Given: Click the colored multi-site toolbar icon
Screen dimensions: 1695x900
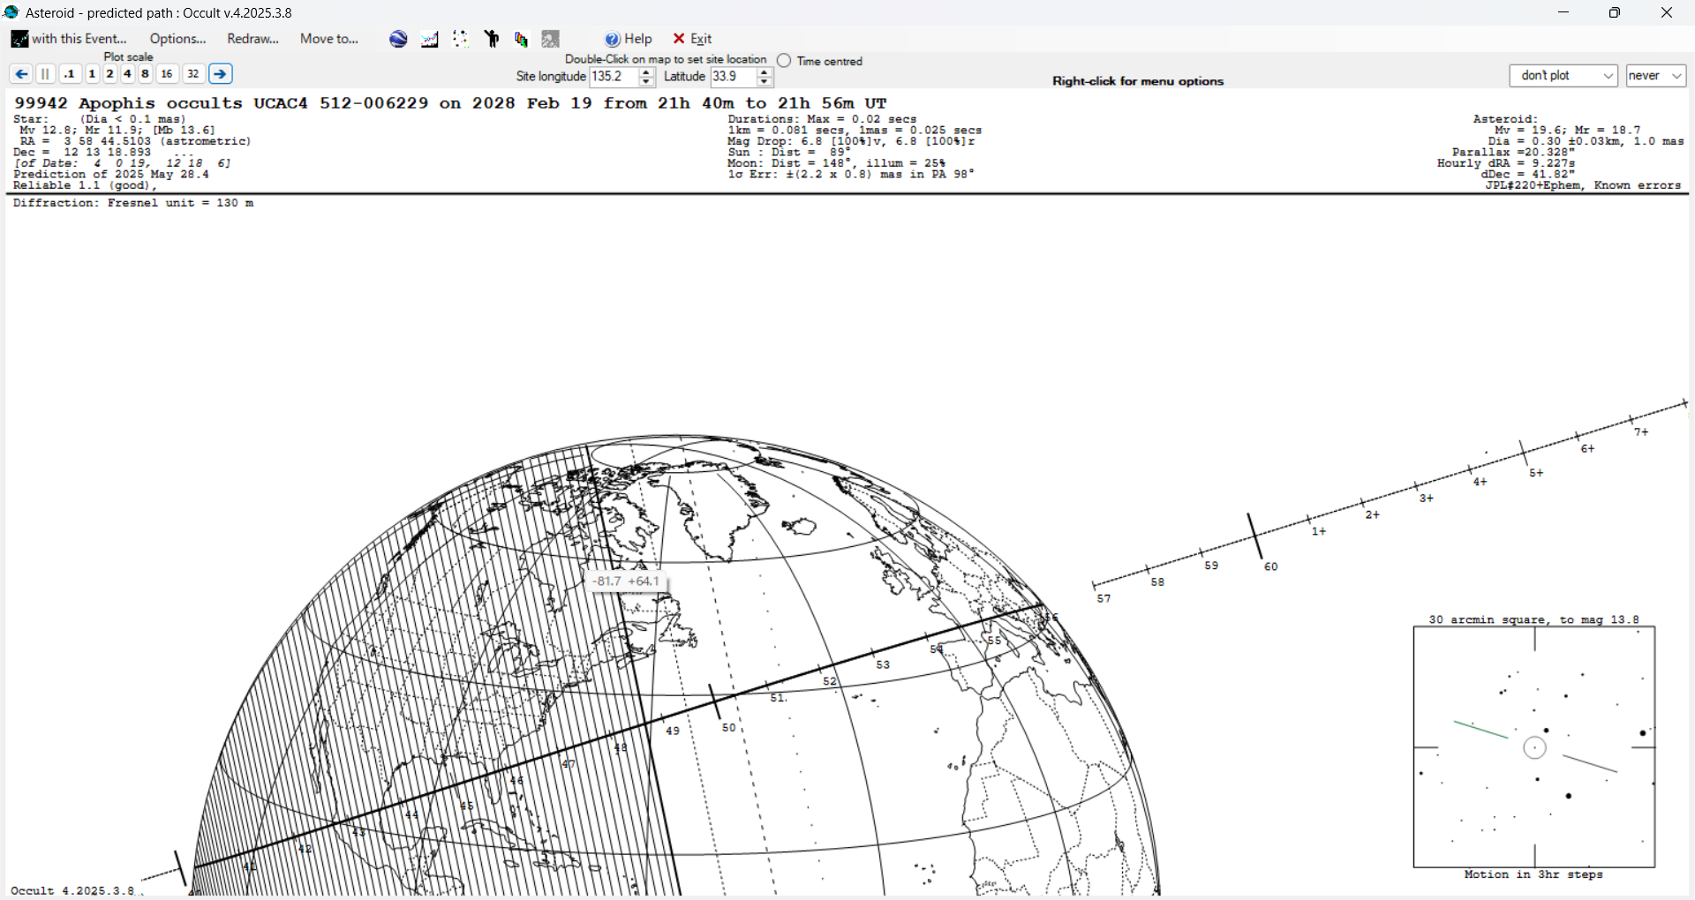Looking at the screenshot, I should point(522,39).
